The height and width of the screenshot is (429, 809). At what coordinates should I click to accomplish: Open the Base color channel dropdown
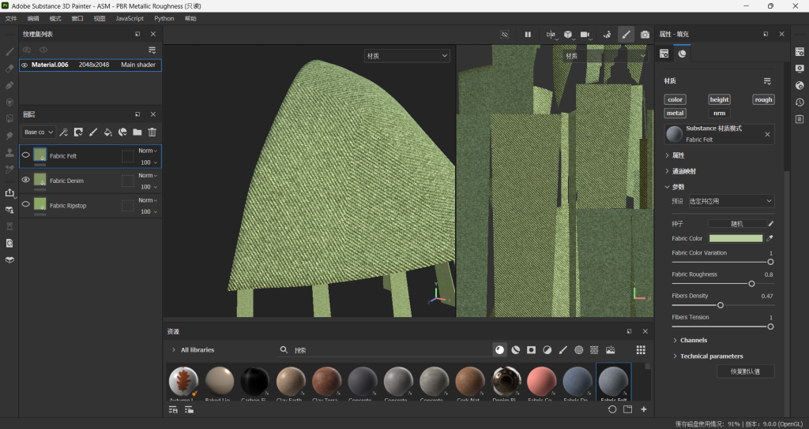coord(39,132)
